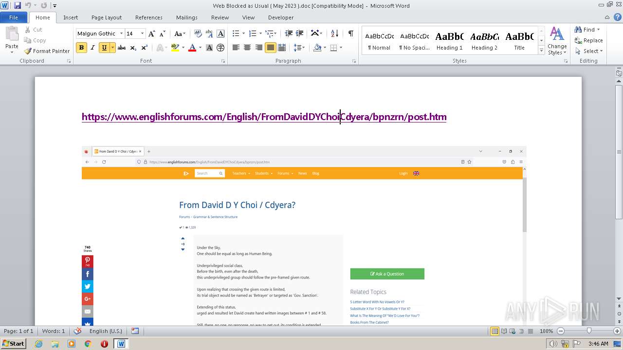Switch to the References tab
The image size is (623, 350).
coord(149,17)
